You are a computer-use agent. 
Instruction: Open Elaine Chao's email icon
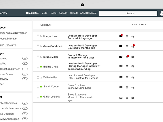pyautogui.click(x=121, y=66)
